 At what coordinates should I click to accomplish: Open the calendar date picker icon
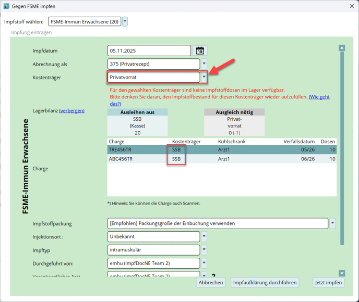click(200, 51)
